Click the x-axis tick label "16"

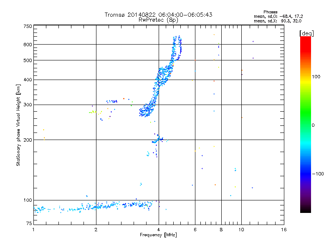coord(284,230)
